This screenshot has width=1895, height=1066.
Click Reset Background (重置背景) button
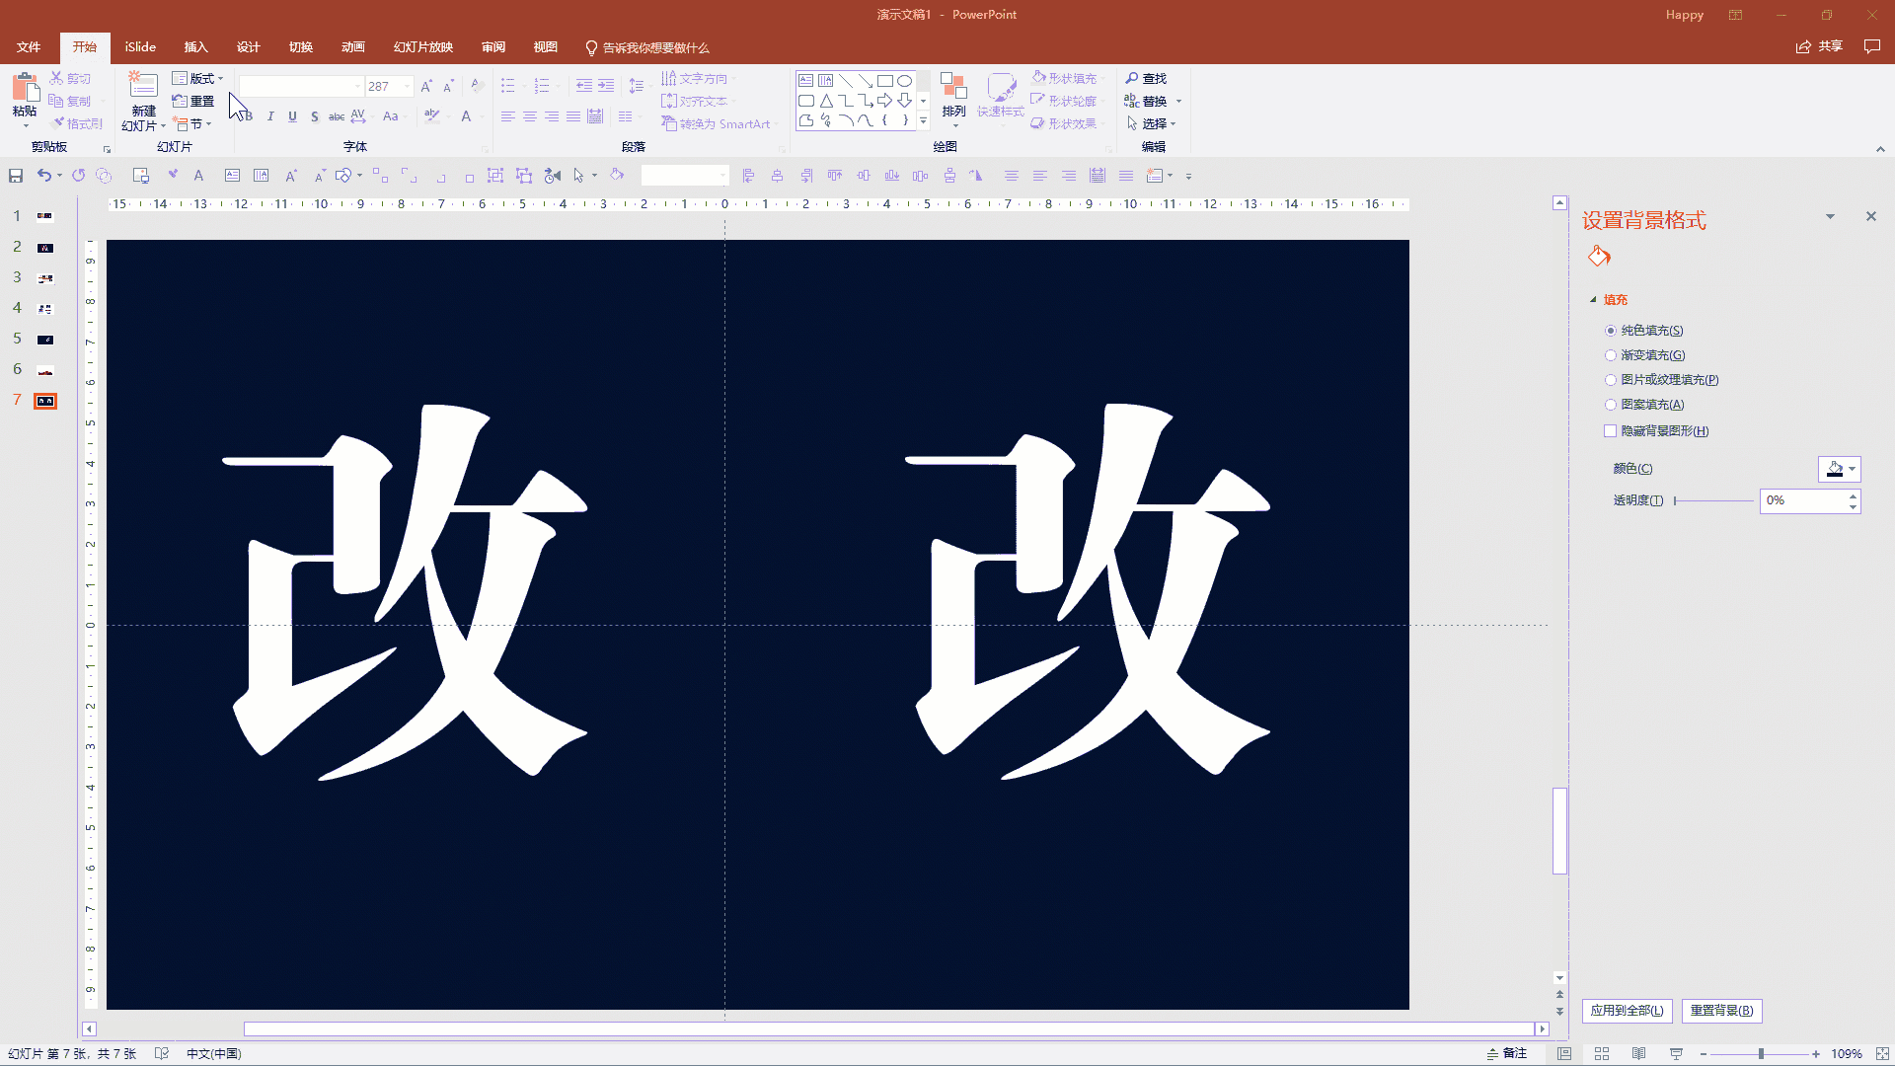(x=1721, y=1011)
